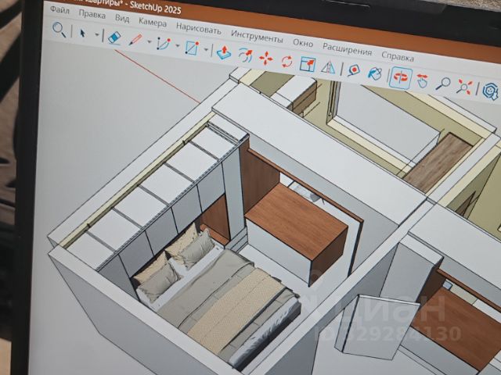This screenshot has width=501, height=375.
Task: Select the Zoom tool
Action: (443, 84)
